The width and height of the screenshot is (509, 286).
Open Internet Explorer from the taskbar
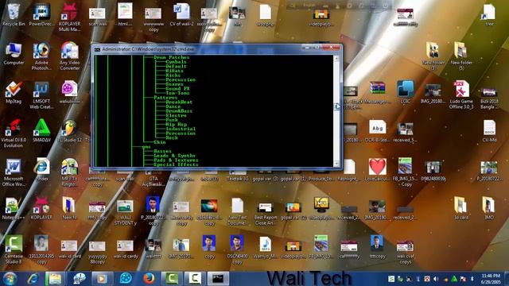click(x=33, y=279)
